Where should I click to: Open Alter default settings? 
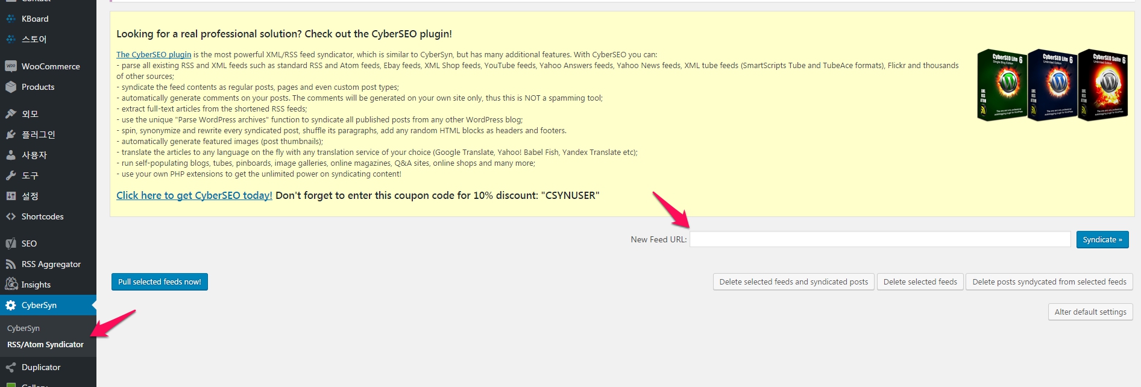(x=1090, y=312)
